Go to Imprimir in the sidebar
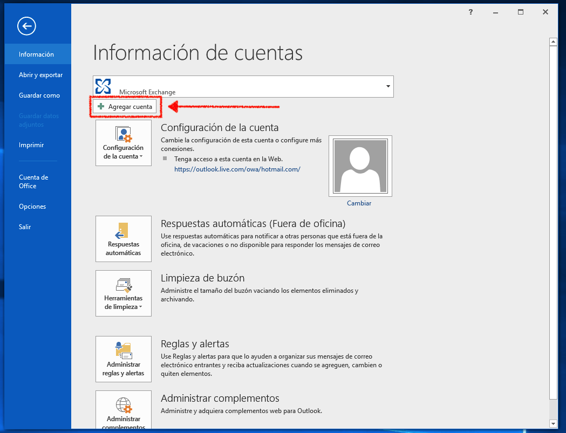This screenshot has width=566, height=433. [31, 145]
